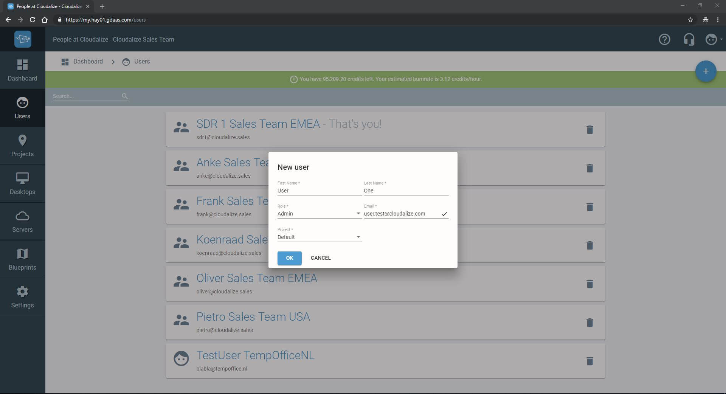726x394 pixels.
Task: Open the Dashboard sidebar item
Action: [x=22, y=70]
